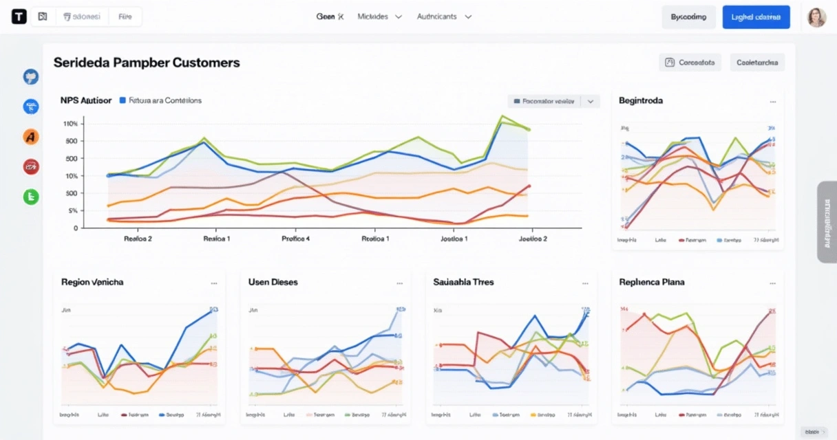
Task: Toggle the yellow series legend in Saulaahla Tres chart
Action: click(543, 415)
